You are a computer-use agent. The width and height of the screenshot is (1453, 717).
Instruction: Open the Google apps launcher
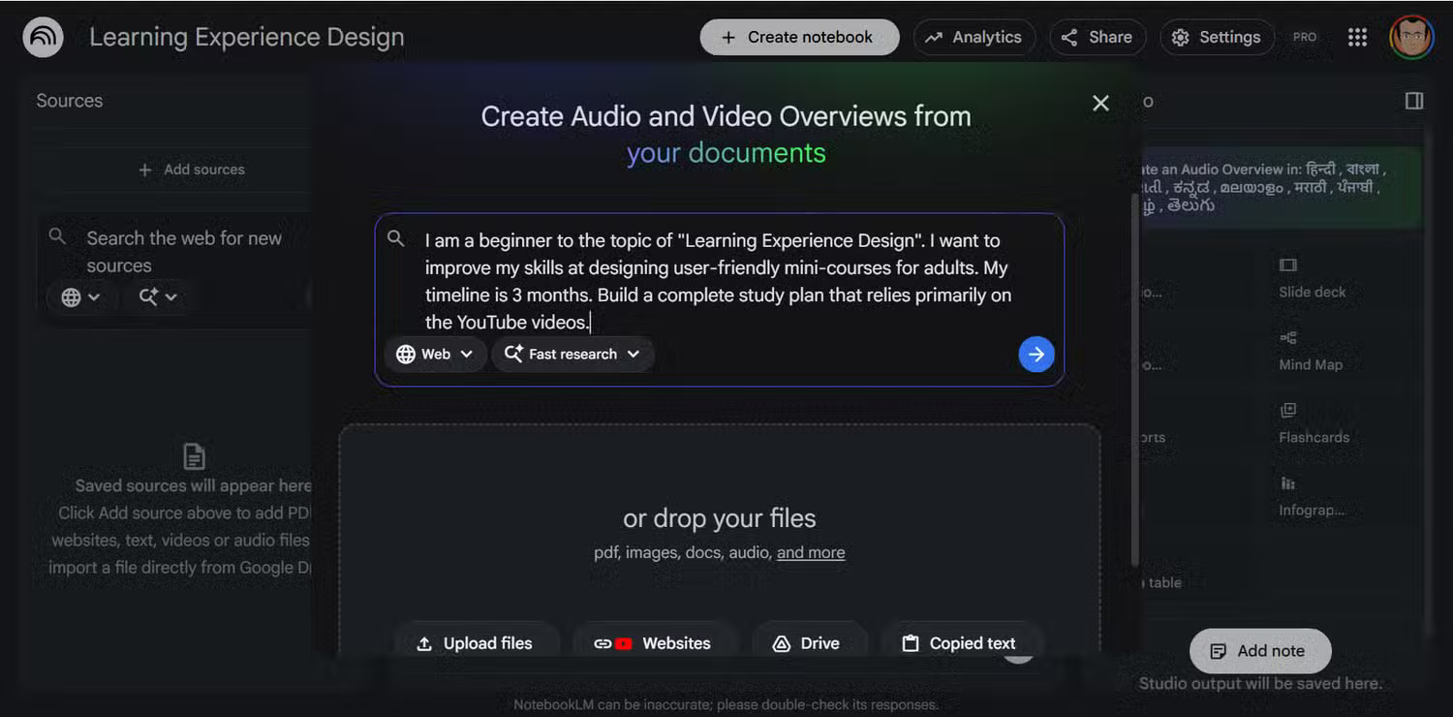click(x=1357, y=37)
